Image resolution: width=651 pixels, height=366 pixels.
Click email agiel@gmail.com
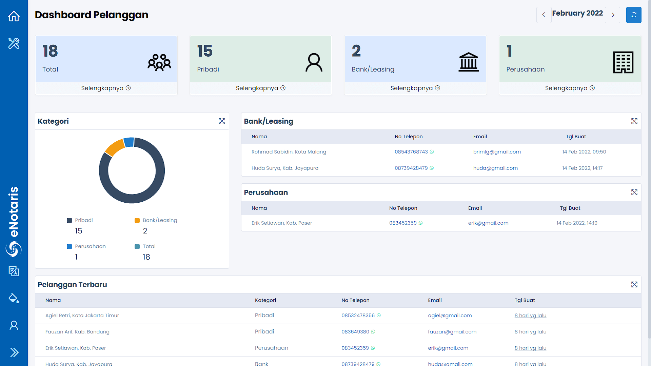[450, 316]
